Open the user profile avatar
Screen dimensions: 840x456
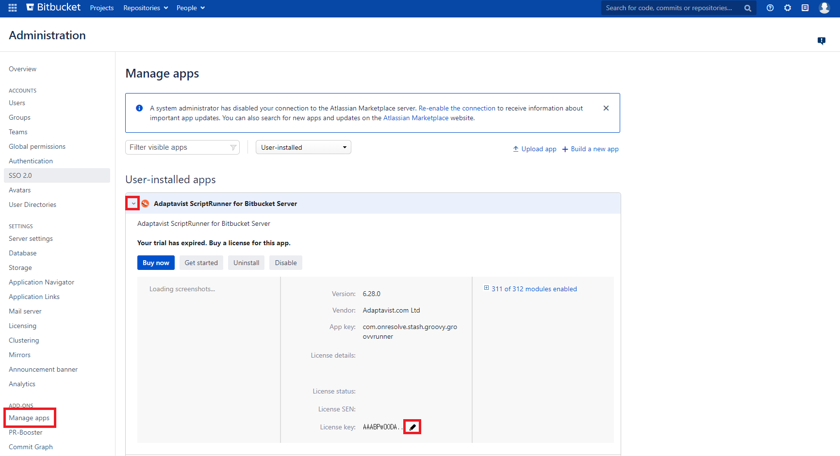824,8
